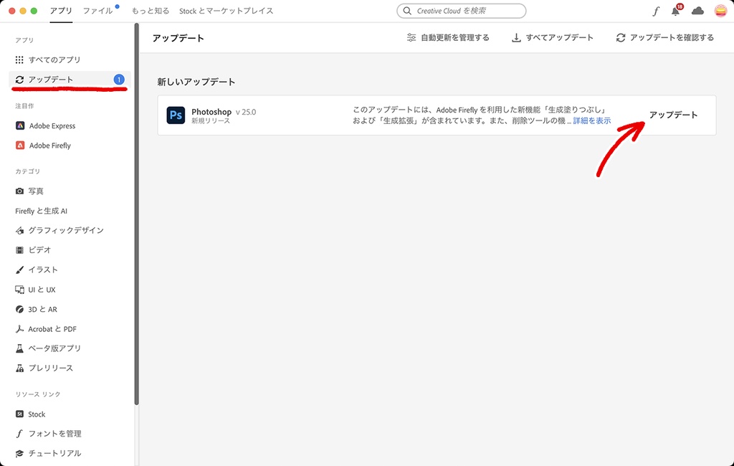Open the もっと知る tab
Viewport: 734px width, 466px height.
[x=151, y=11]
